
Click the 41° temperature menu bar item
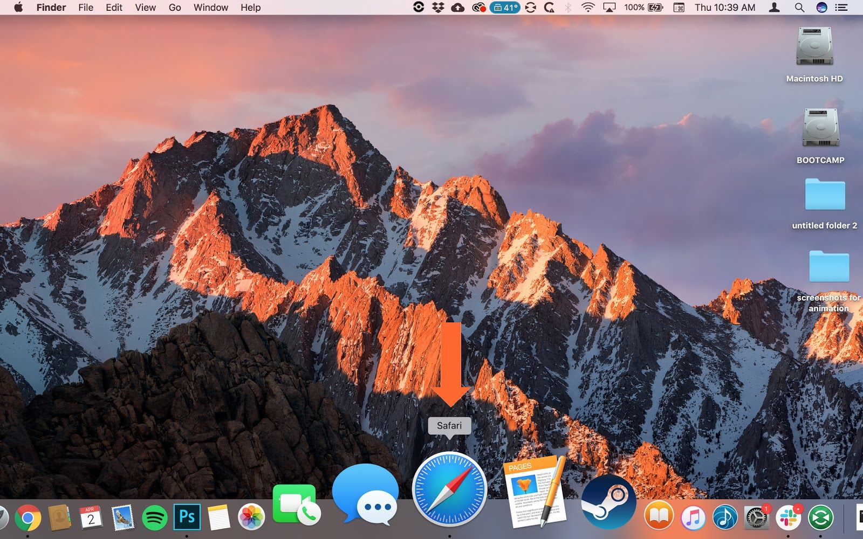click(x=505, y=8)
